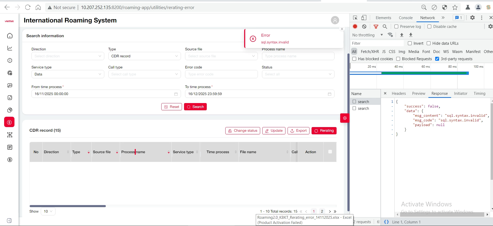Click the table horizontal scrollbar
Viewport: 493px width, 226px height.
(68, 206)
